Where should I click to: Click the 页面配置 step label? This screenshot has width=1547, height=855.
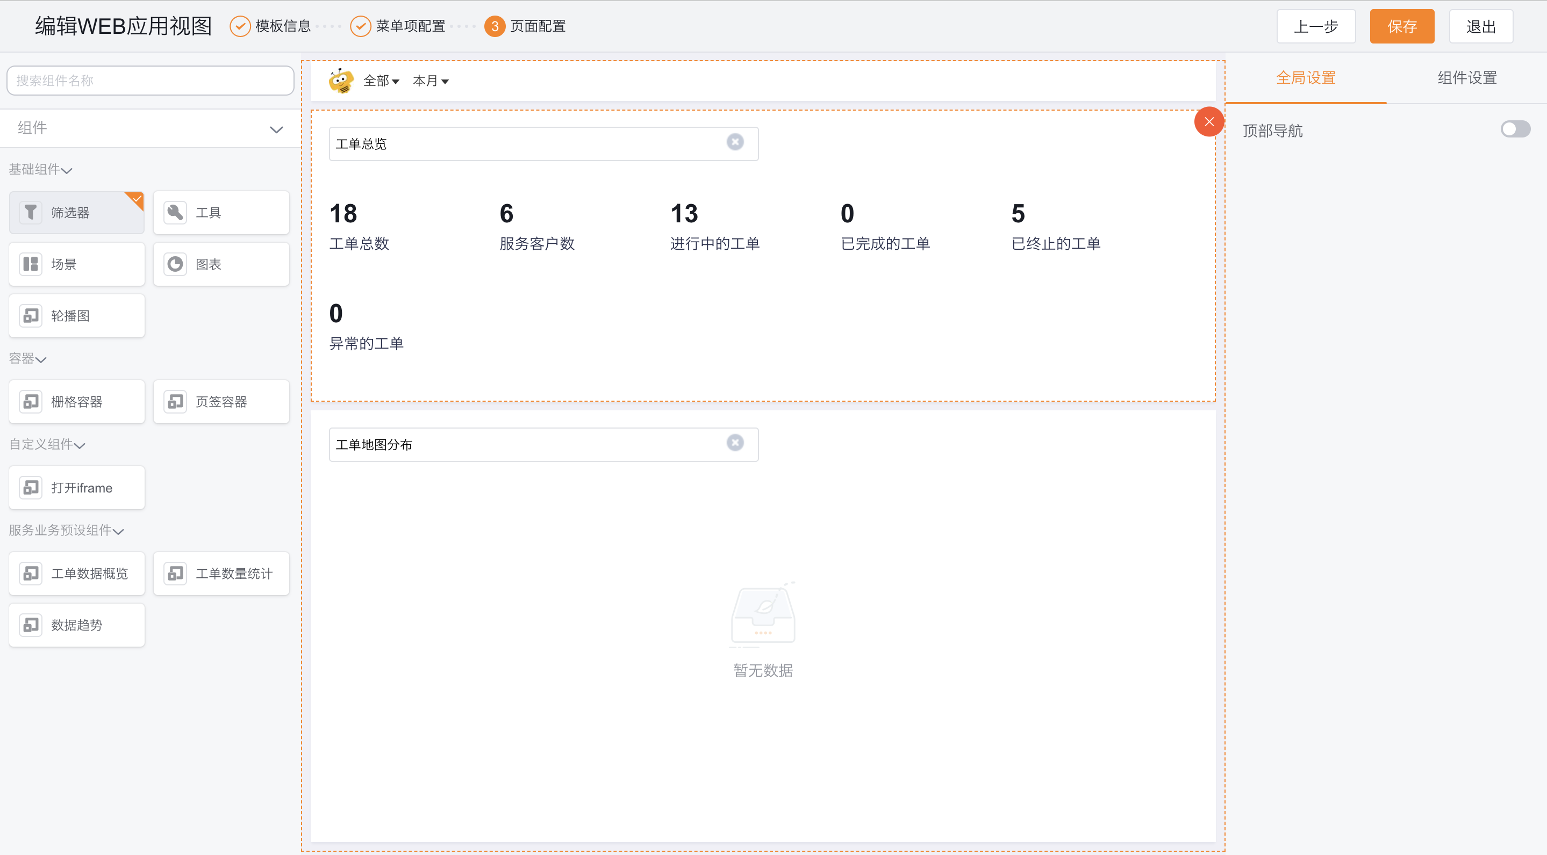point(538,26)
